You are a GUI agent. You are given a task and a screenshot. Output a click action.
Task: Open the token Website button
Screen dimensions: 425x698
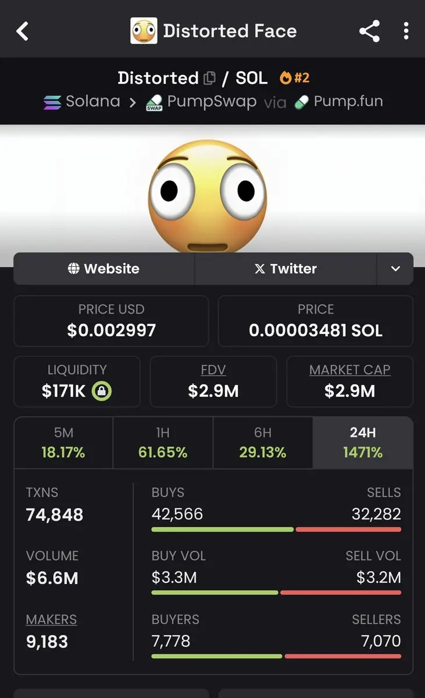tap(103, 269)
